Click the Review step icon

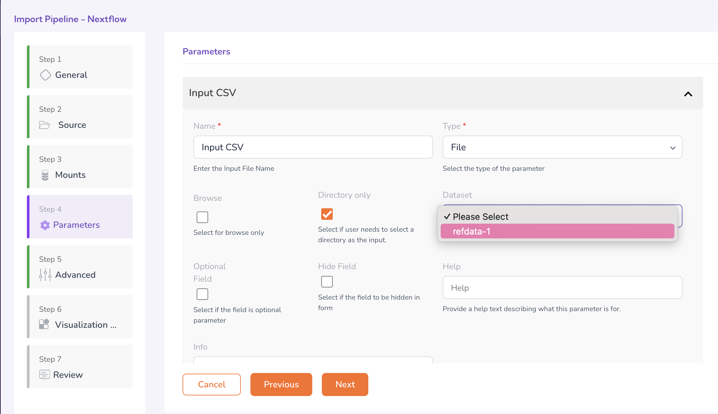45,375
